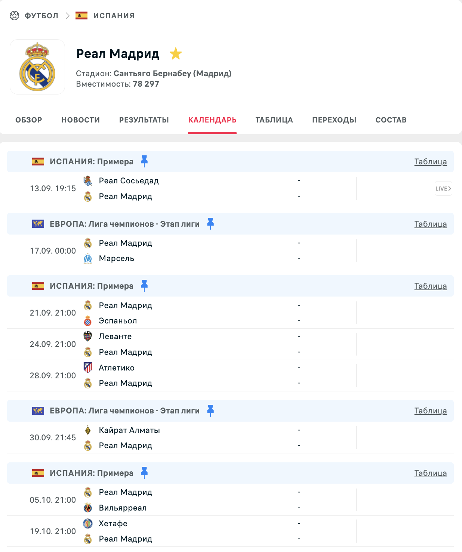462x552 pixels.
Task: Toggle the pin on the first Лига чемпионов header
Action: coord(210,224)
